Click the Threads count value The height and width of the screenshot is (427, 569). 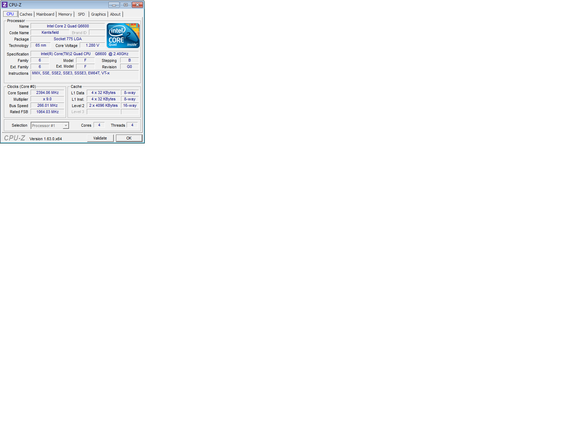pyautogui.click(x=132, y=125)
